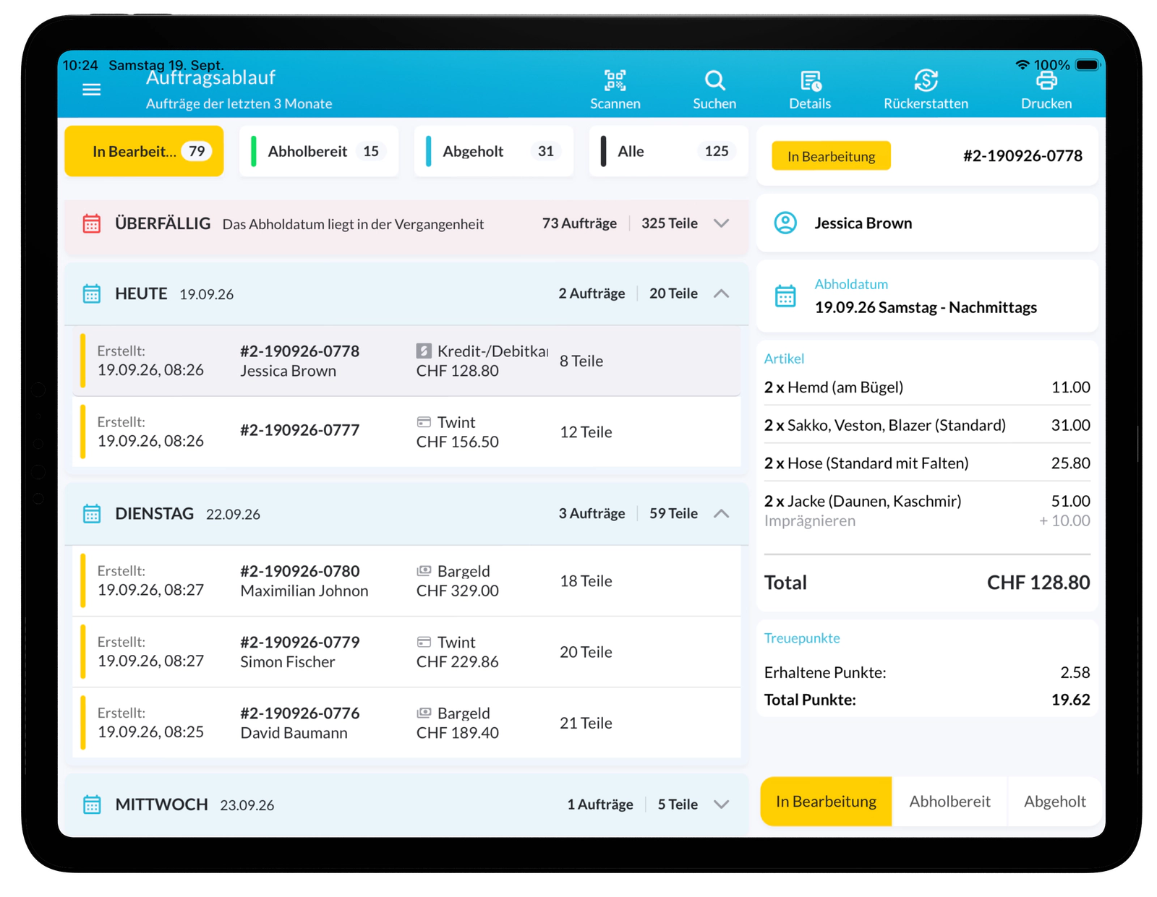Image resolution: width=1157 pixels, height=897 pixels.
Task: Set order status to Abgeholt at bottom
Action: point(1054,802)
